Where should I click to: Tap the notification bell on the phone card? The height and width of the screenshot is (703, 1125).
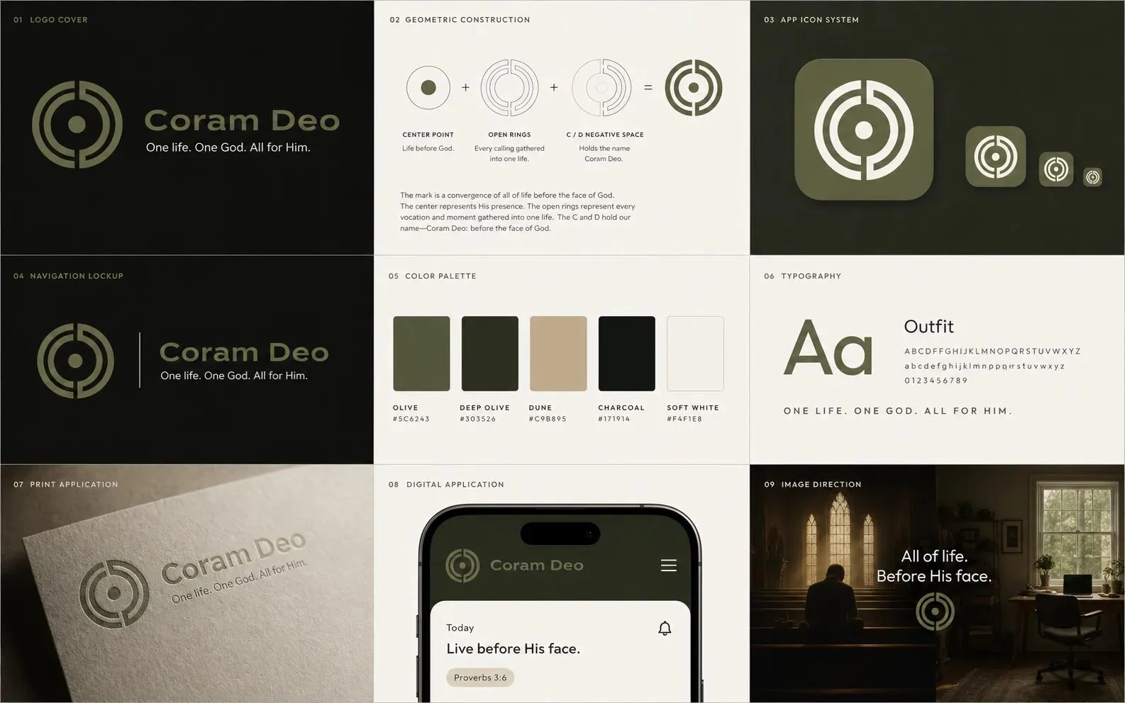(x=665, y=629)
